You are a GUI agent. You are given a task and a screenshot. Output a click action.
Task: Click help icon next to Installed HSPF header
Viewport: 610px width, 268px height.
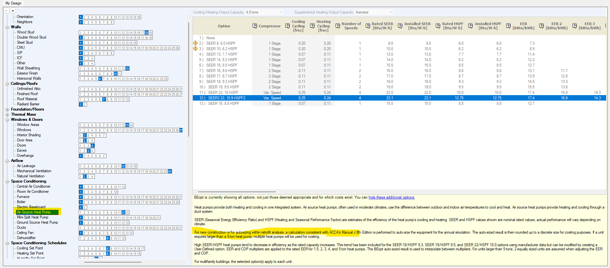[470, 26]
